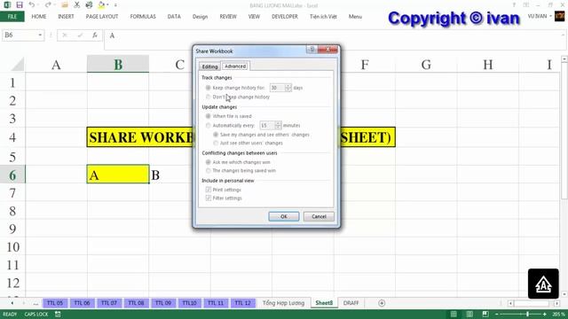This screenshot has width=568, height=319.
Task: Click the formula bar Cancel X icon
Action: tap(65, 35)
